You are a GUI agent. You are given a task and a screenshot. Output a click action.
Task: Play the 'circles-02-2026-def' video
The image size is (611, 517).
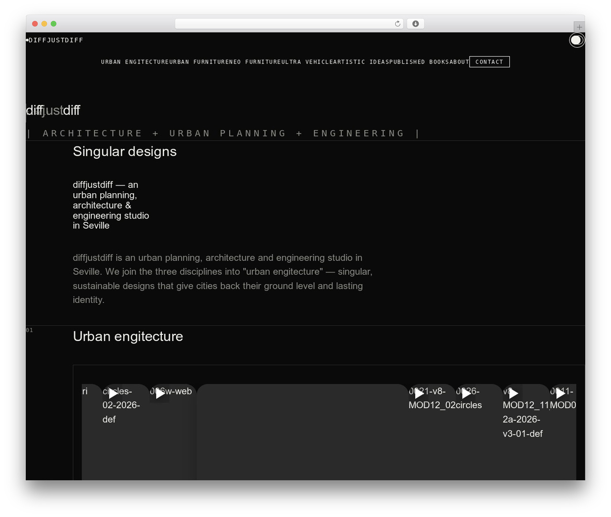(x=113, y=393)
